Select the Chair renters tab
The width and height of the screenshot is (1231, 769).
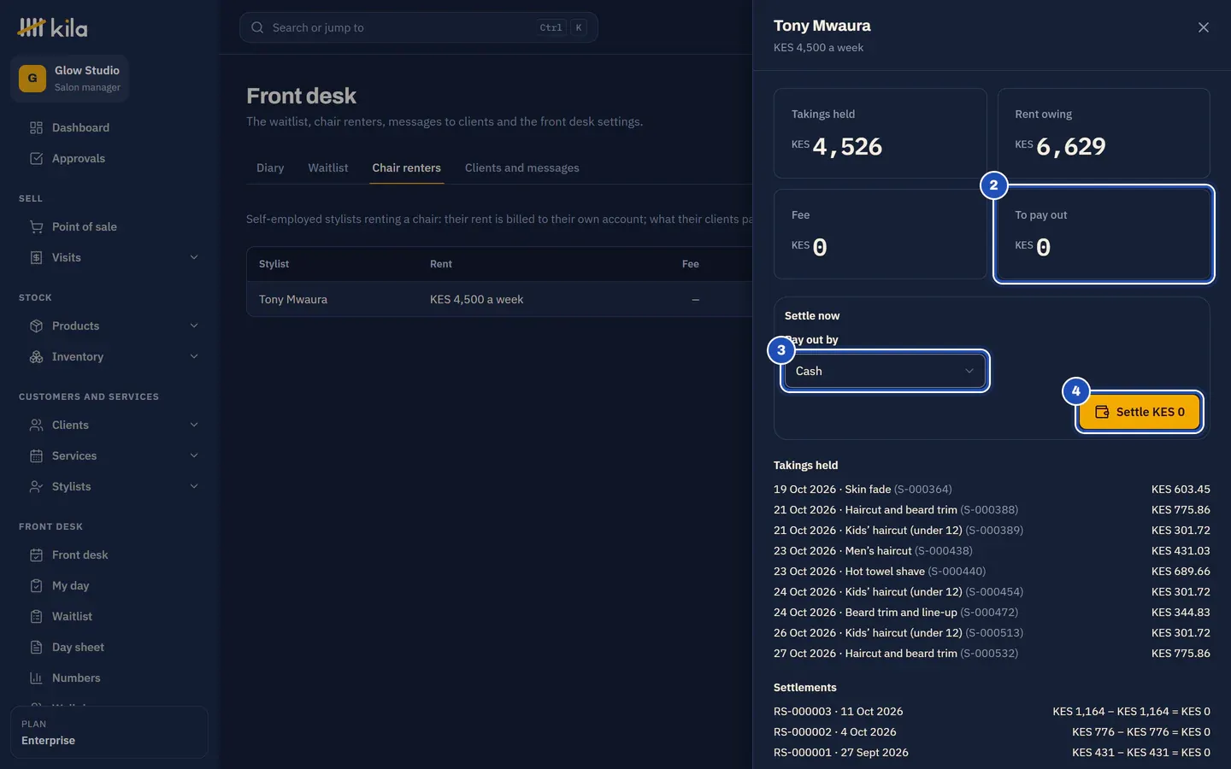point(407,168)
